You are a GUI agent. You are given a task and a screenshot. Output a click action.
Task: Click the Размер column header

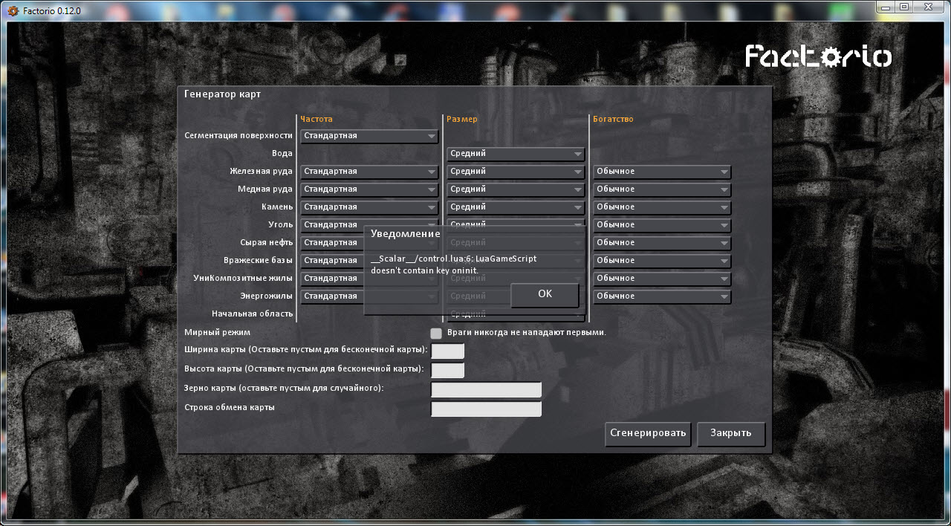[462, 119]
